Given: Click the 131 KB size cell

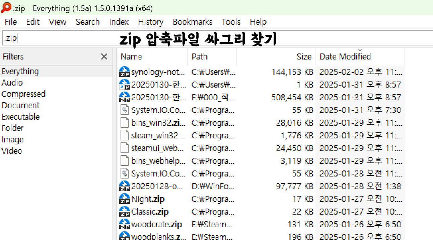Looking at the screenshot, I should pyautogui.click(x=300, y=224).
